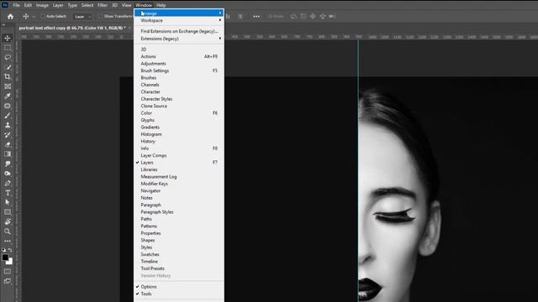Select the Eraser tool
Screen dimensions: 538x302
point(8,144)
